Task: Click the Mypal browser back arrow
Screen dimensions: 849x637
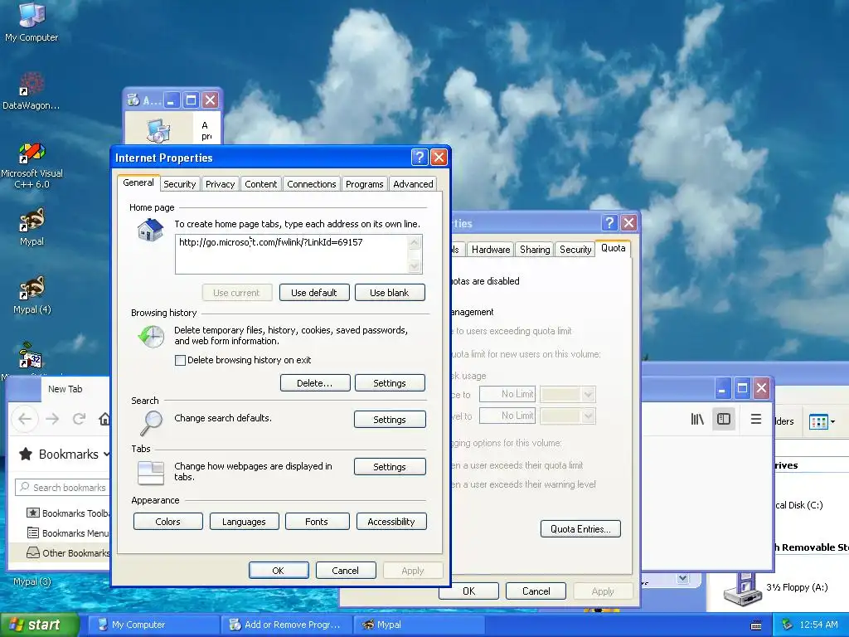Action: click(25, 419)
